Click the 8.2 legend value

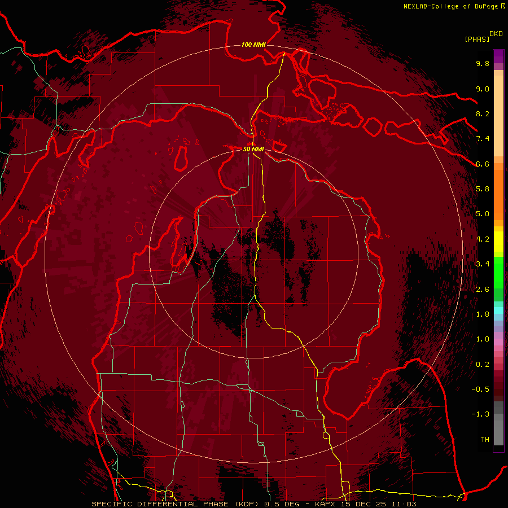tap(483, 113)
